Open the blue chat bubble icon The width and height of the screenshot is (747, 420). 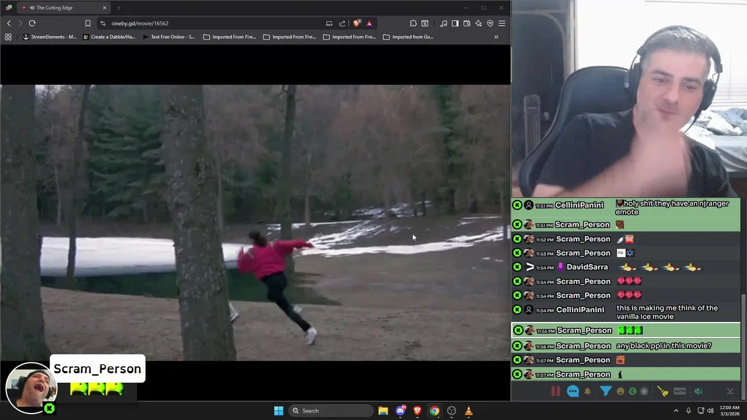coord(573,391)
